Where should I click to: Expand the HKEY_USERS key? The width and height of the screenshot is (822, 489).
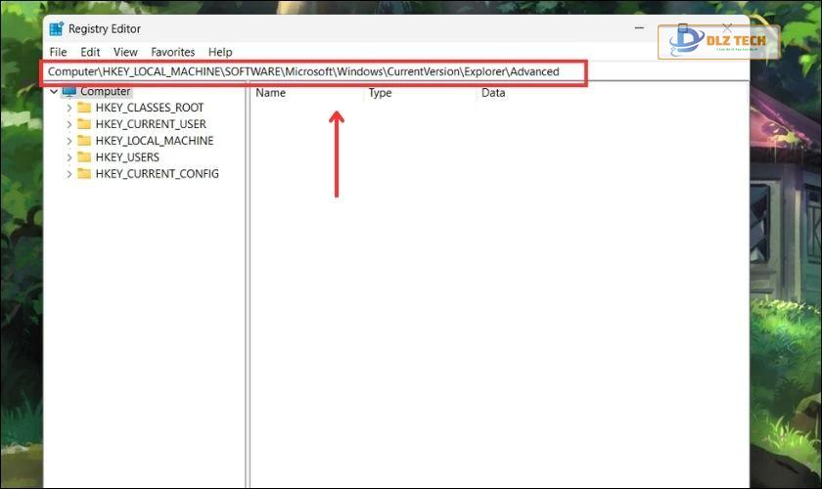click(69, 157)
